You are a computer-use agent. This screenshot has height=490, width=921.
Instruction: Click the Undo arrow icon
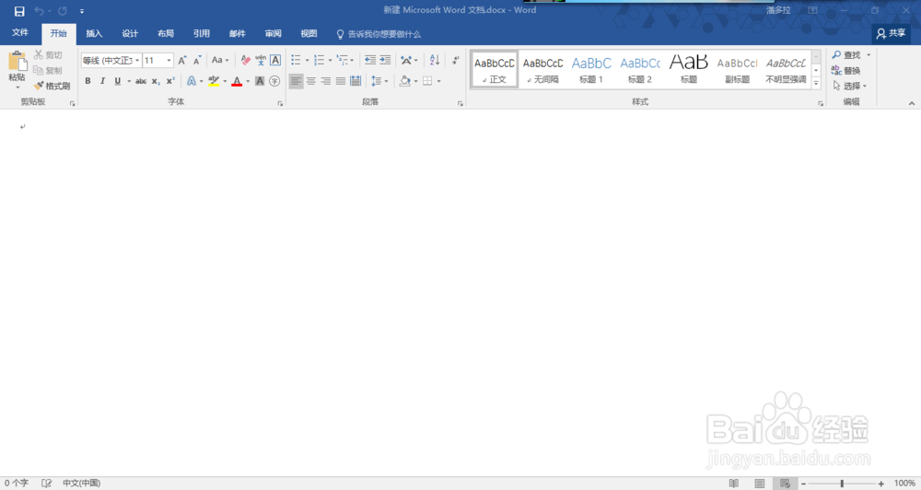(39, 11)
